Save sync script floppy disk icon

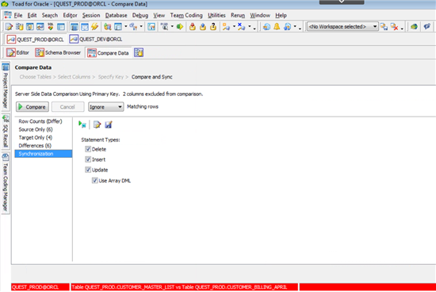click(x=109, y=125)
